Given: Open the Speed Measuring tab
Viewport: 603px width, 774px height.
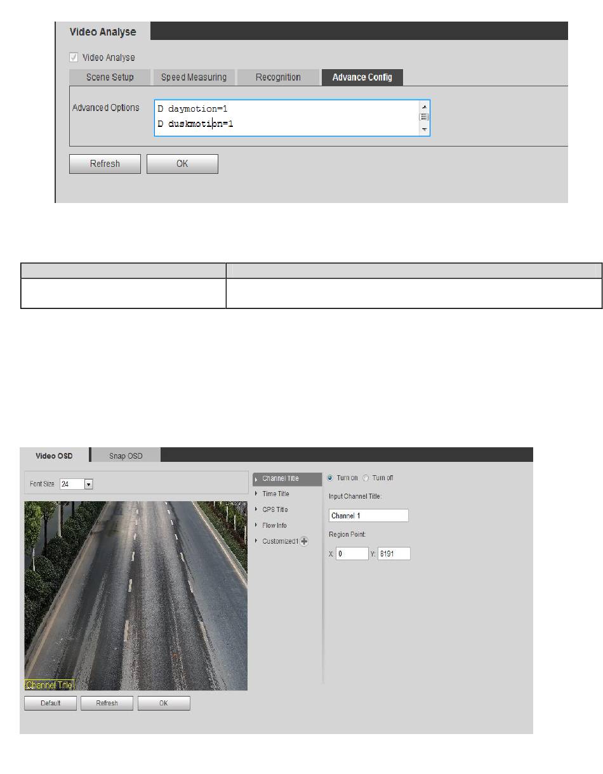Looking at the screenshot, I should pos(194,77).
